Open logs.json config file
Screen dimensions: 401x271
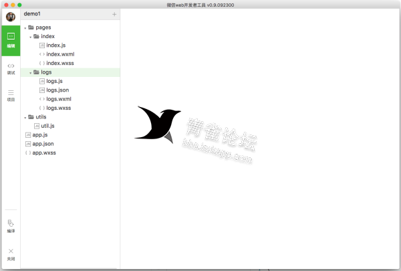click(x=57, y=90)
